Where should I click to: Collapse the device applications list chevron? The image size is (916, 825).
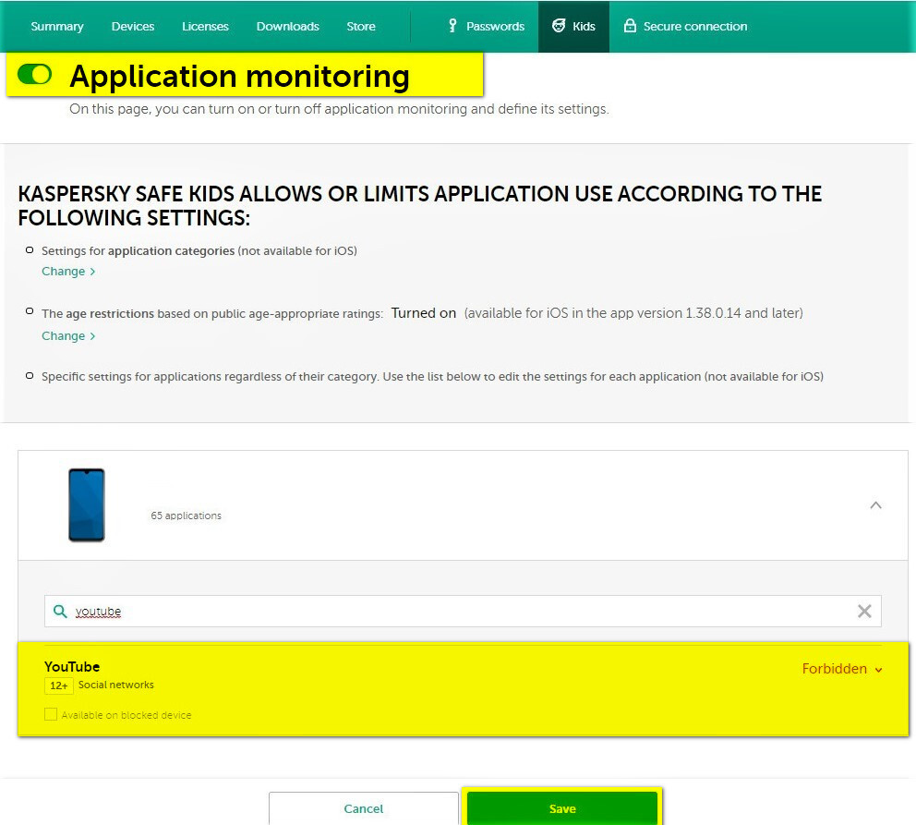tap(875, 505)
